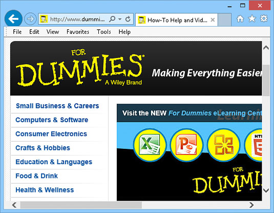Open Education & Languages category
This screenshot has height=213, width=274.
tap(54, 162)
